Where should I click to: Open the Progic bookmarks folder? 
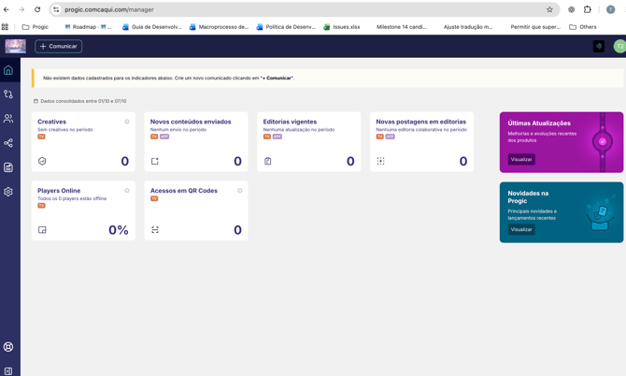36,27
